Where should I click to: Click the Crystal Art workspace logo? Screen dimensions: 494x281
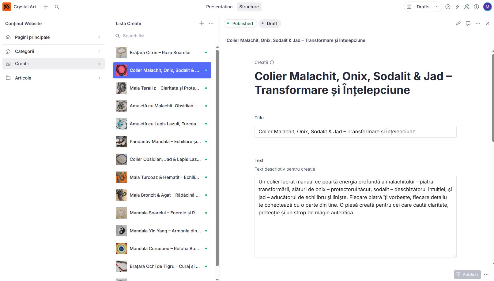[7, 7]
